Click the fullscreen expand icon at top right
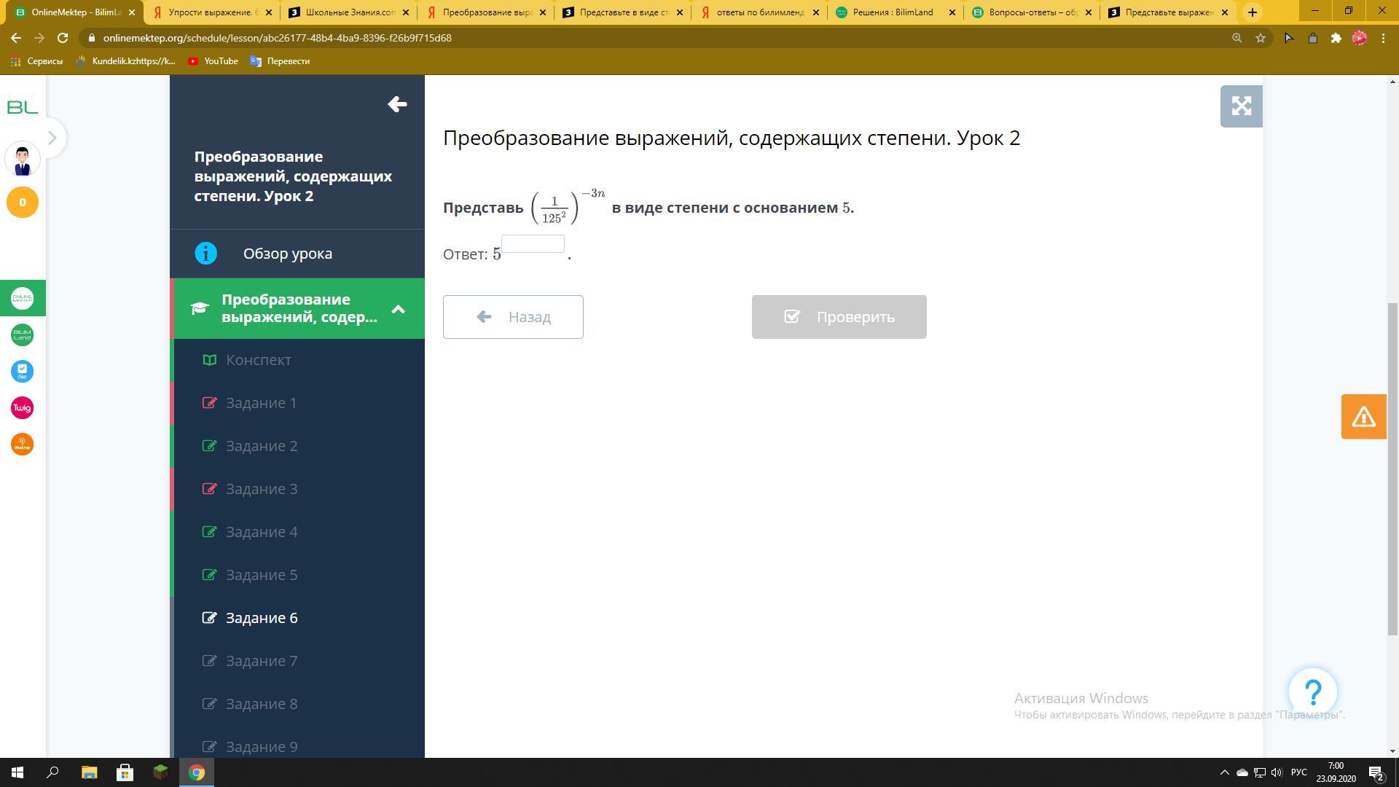 pos(1241,106)
